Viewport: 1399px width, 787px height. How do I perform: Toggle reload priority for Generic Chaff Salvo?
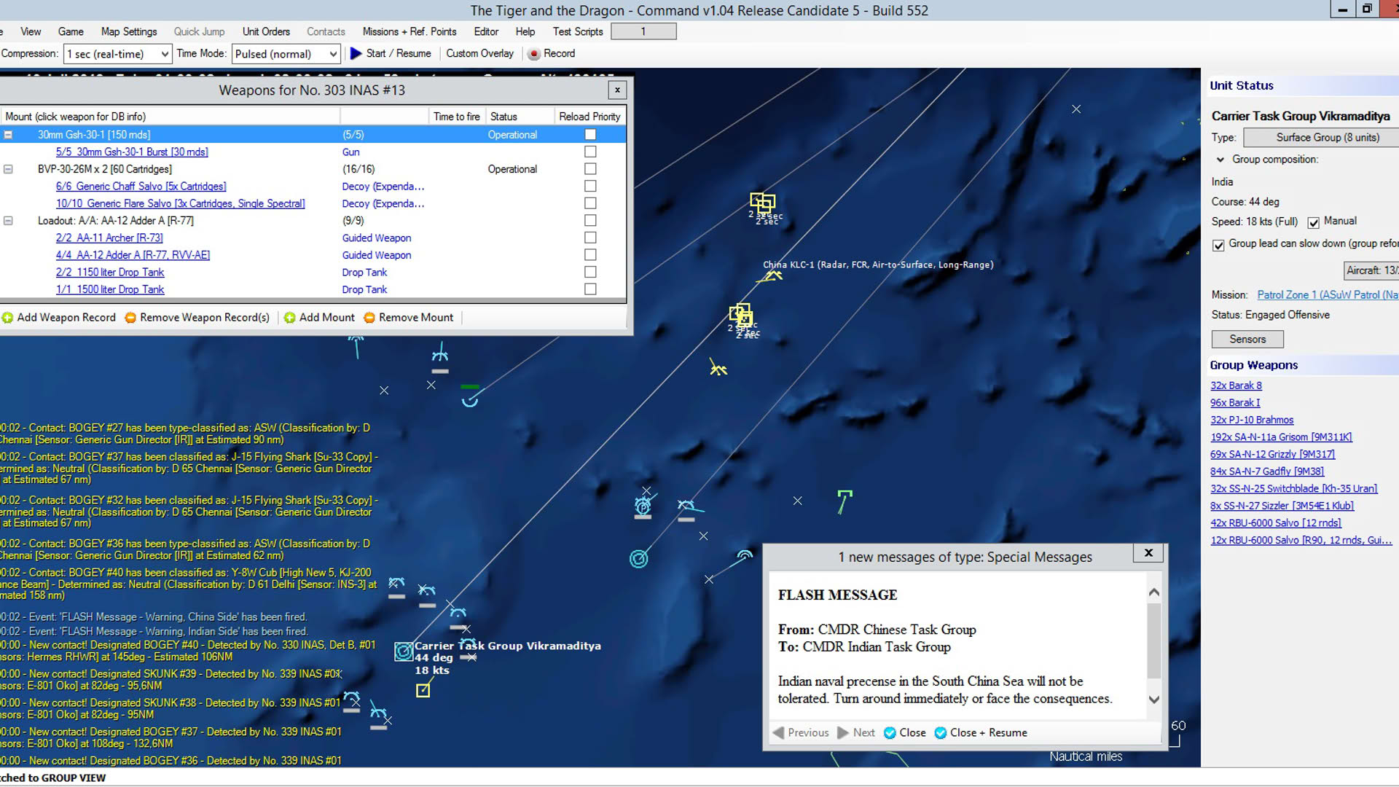click(x=590, y=186)
